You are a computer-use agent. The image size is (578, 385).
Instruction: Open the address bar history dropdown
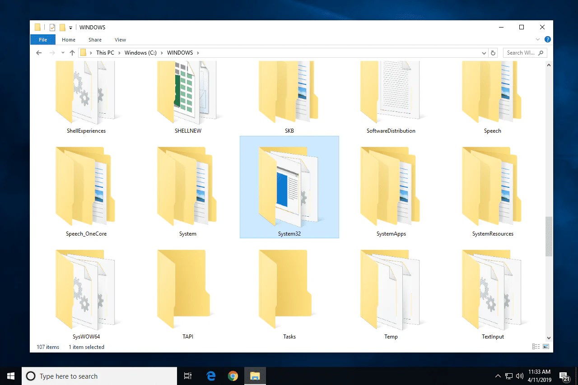484,52
